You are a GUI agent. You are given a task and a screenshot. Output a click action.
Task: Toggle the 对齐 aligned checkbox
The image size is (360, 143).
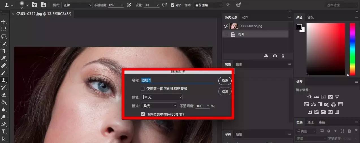tap(173, 5)
